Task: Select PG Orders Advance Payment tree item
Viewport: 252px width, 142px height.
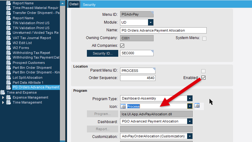Action: (36, 87)
